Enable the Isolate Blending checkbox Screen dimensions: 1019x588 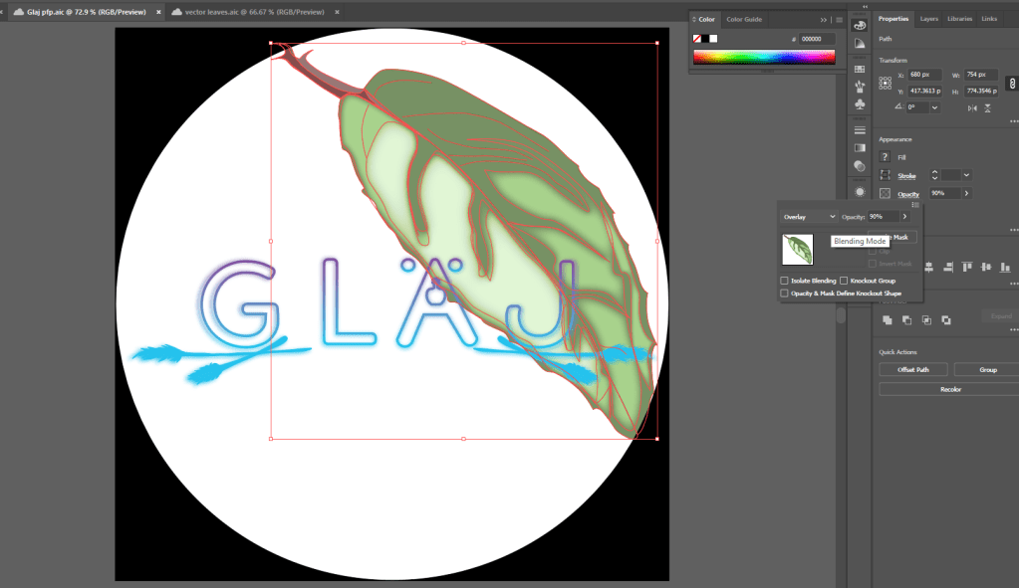pyautogui.click(x=785, y=282)
